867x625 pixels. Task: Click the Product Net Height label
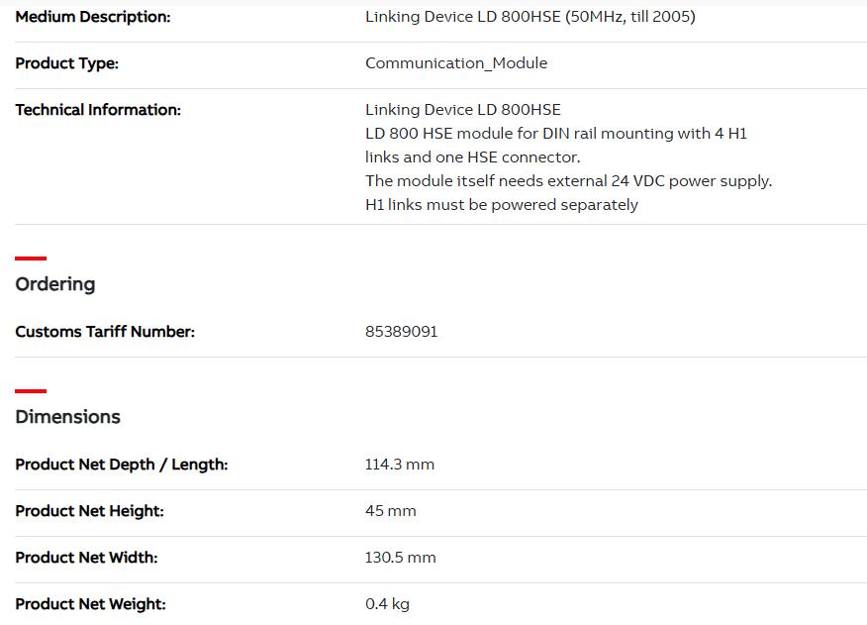pos(90,511)
